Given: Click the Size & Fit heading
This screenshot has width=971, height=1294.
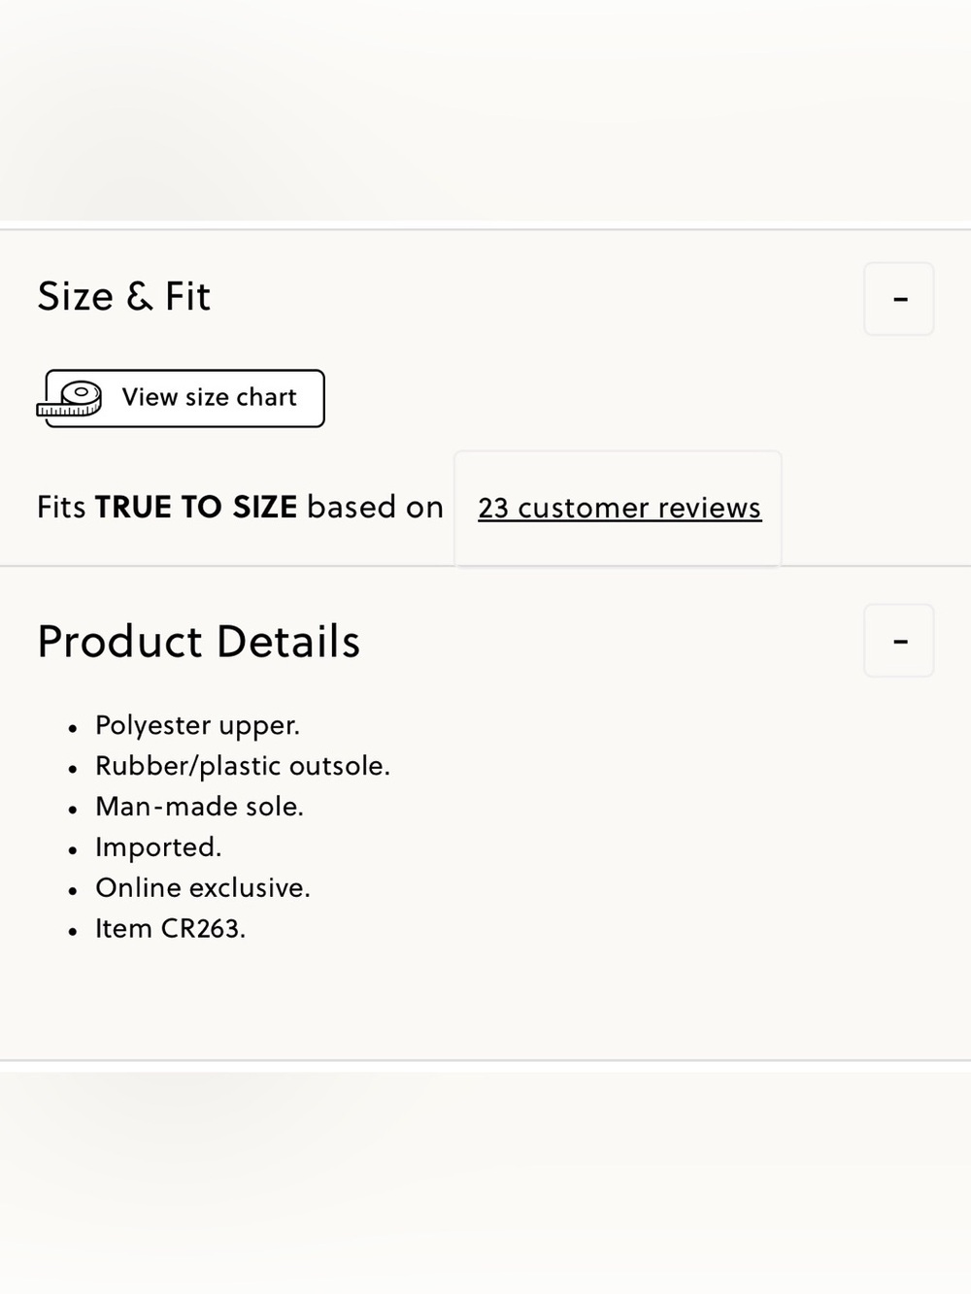Looking at the screenshot, I should click(x=124, y=296).
